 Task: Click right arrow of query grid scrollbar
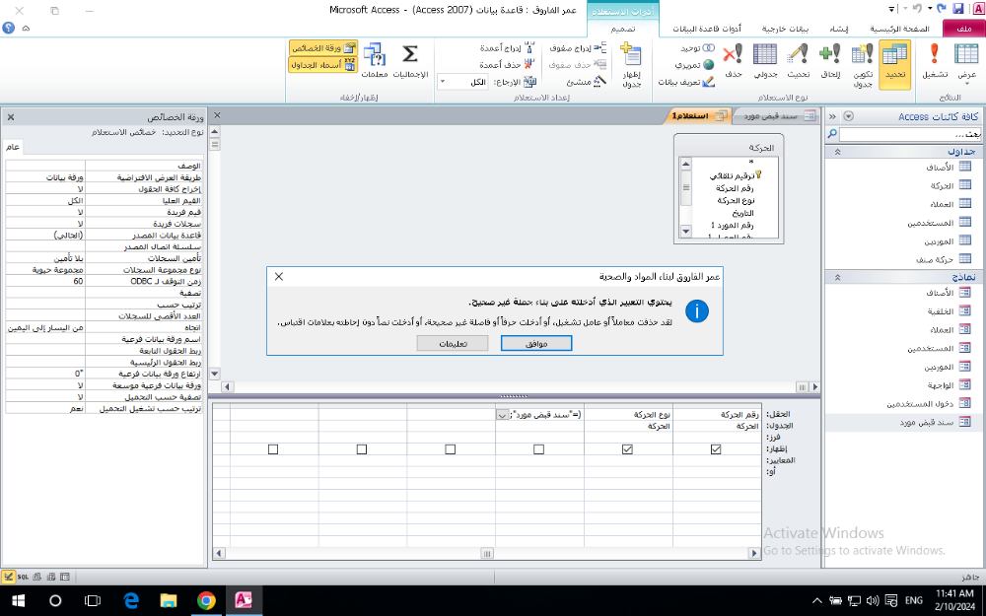(754, 554)
